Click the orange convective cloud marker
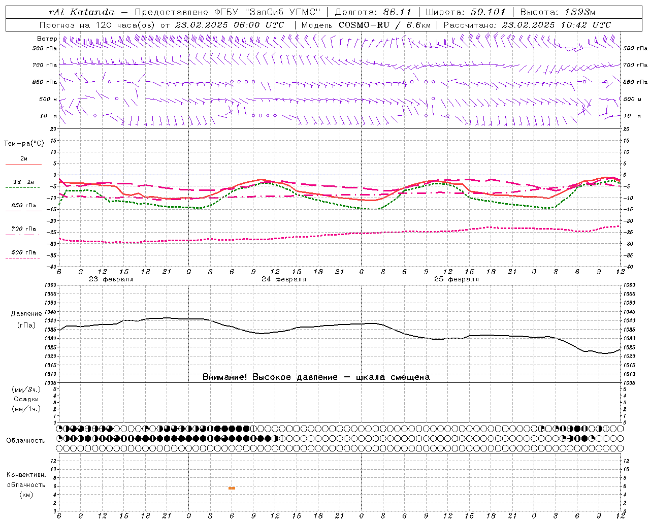This screenshot has width=650, height=520. point(232,488)
